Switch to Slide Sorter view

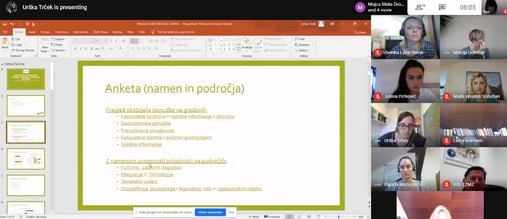[299, 216]
